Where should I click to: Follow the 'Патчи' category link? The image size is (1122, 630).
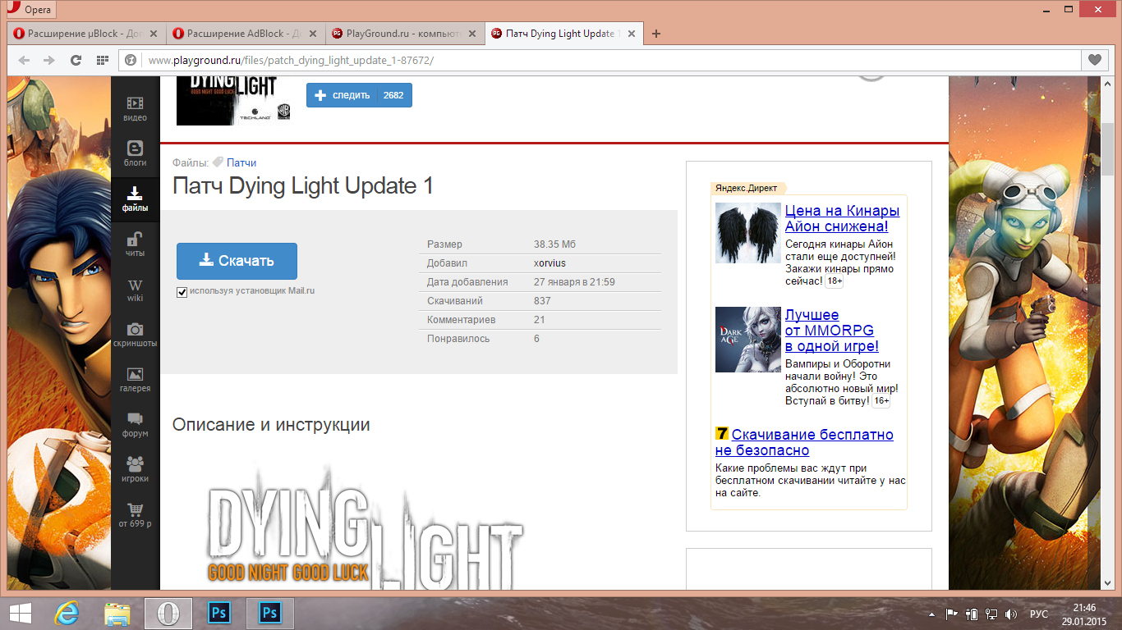241,162
